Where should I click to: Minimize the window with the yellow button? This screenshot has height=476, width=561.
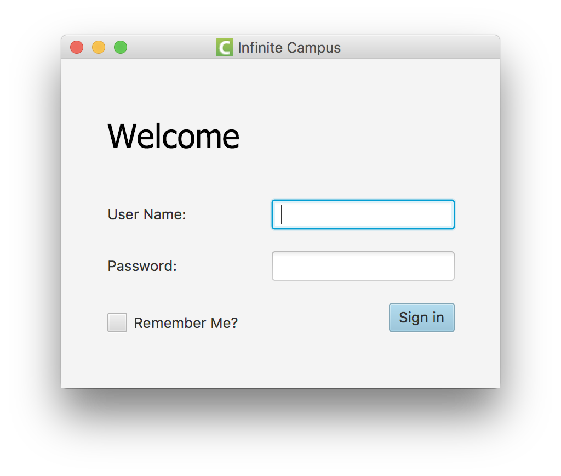point(99,47)
